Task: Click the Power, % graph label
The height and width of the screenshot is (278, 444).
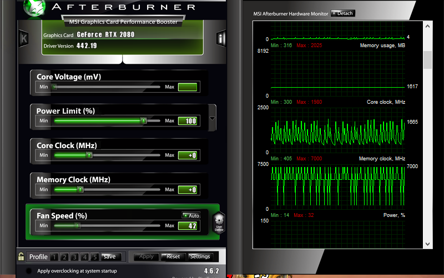Action: 394,215
